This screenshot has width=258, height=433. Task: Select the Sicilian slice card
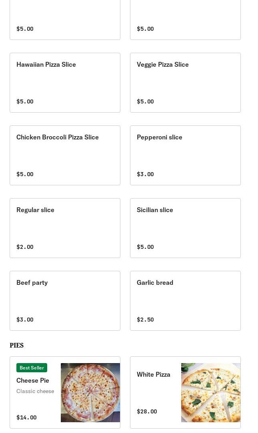click(185, 228)
